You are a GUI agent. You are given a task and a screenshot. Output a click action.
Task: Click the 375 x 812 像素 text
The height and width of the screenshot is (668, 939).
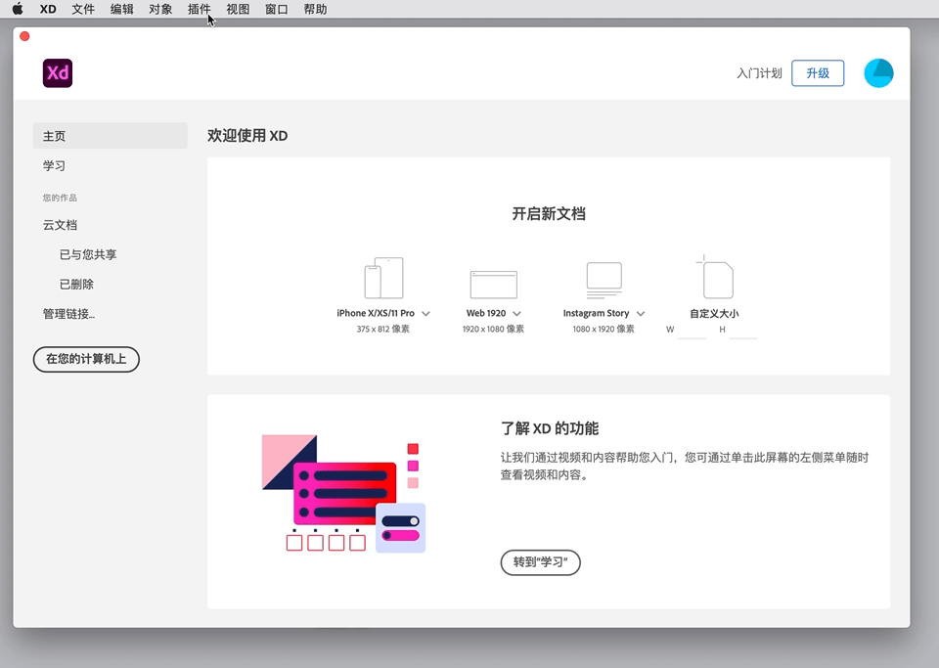pos(383,329)
